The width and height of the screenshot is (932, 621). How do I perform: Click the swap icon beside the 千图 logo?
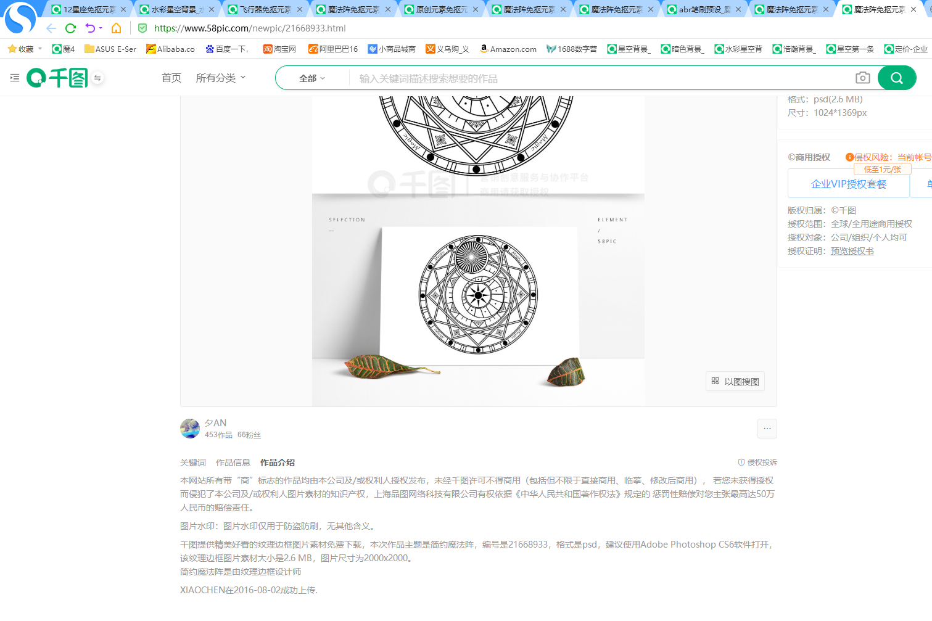click(97, 78)
